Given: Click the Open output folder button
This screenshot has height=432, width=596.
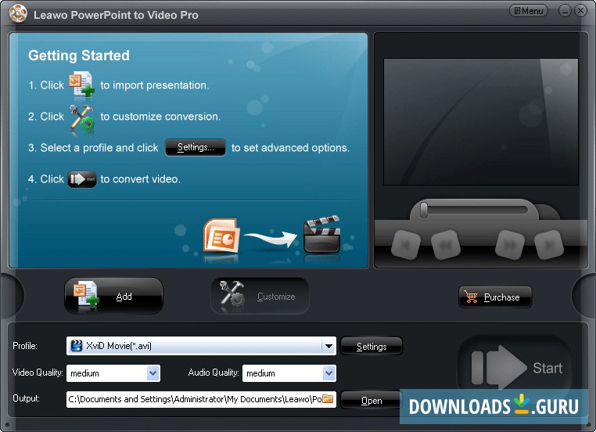Looking at the screenshot, I should (x=372, y=401).
